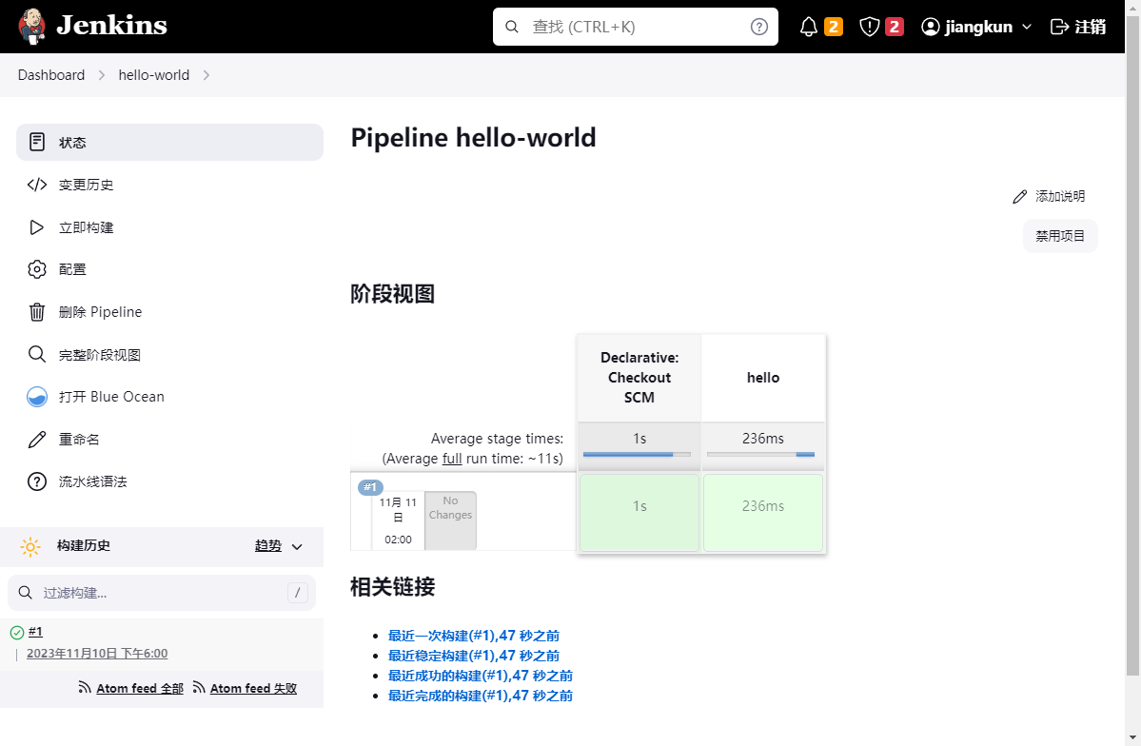
Task: Click the 禁用项目 button
Action: (1060, 236)
